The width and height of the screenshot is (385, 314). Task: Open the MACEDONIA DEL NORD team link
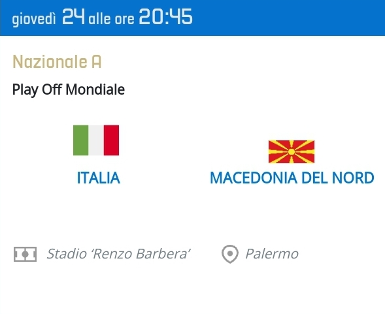[x=292, y=178]
